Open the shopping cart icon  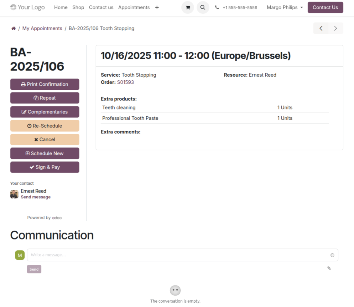188,8
